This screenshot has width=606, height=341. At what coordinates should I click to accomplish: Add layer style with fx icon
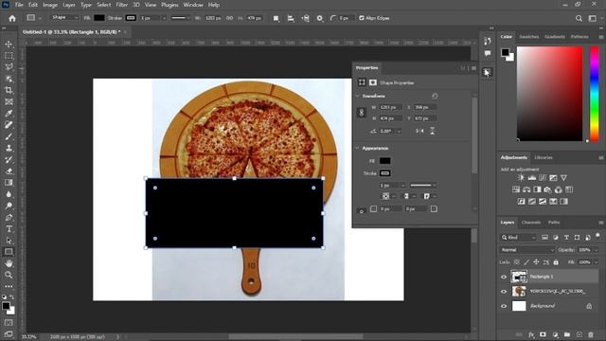[531, 334]
